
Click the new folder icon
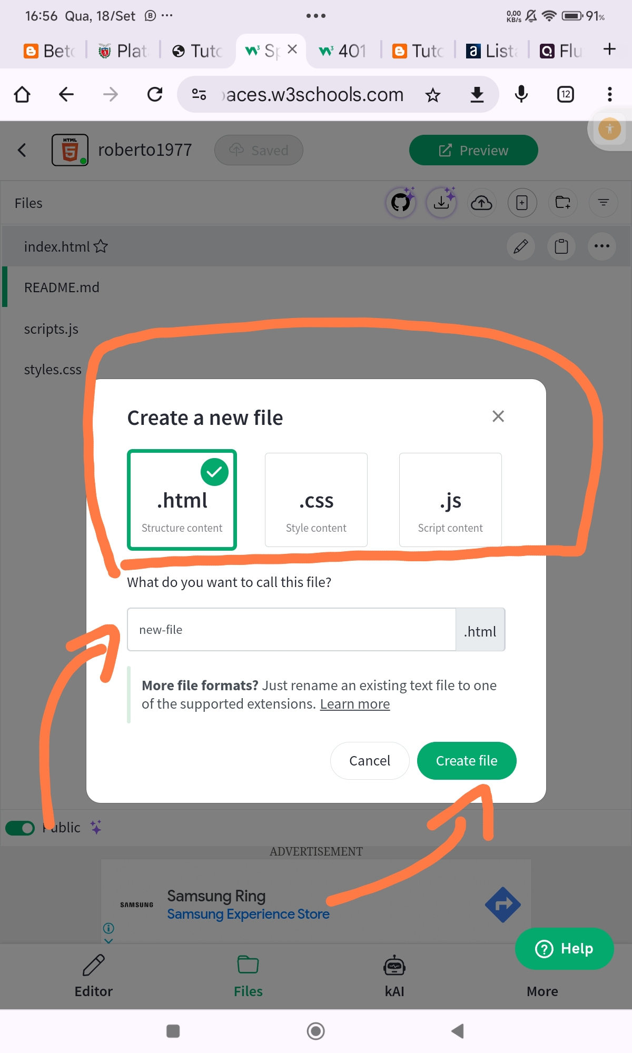562,203
